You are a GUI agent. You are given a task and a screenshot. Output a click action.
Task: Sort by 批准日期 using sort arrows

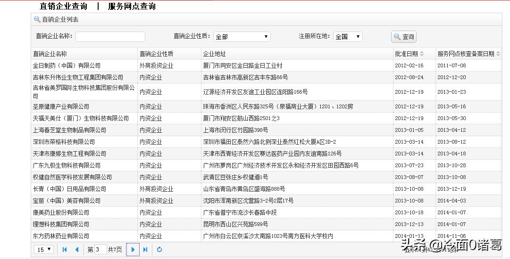pyautogui.click(x=422, y=54)
